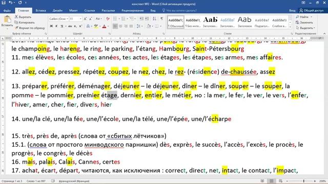Decrease font size with A-down icon

(91, 19)
